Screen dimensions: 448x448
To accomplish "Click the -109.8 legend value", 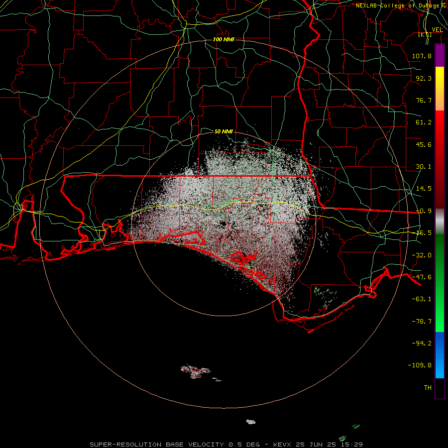I will (x=420, y=365).
